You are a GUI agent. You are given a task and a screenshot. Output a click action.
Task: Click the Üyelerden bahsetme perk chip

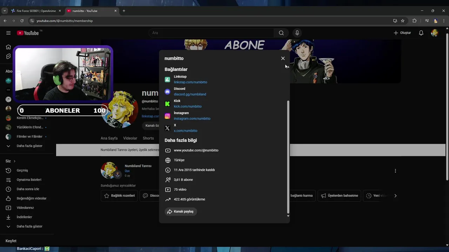coord(340,196)
